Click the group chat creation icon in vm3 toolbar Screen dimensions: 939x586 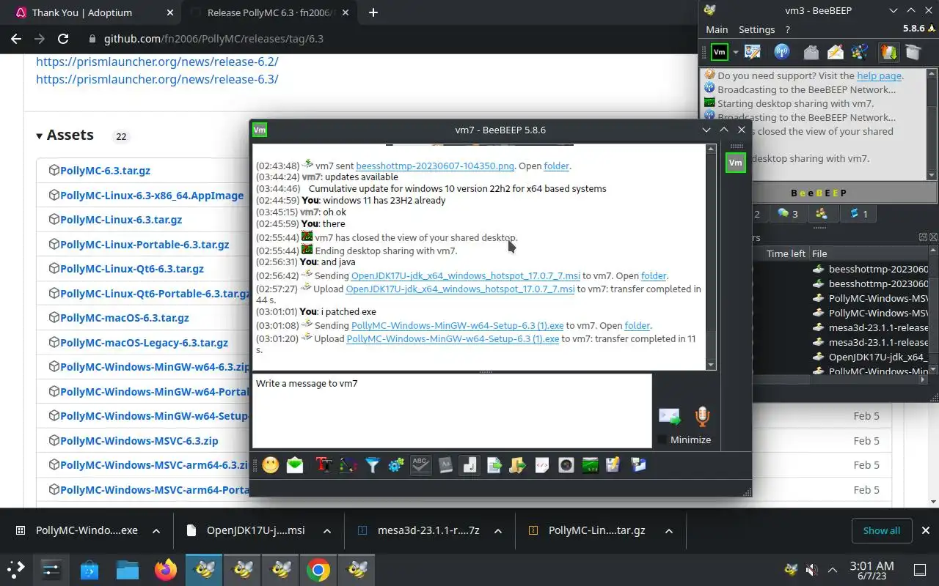(860, 52)
